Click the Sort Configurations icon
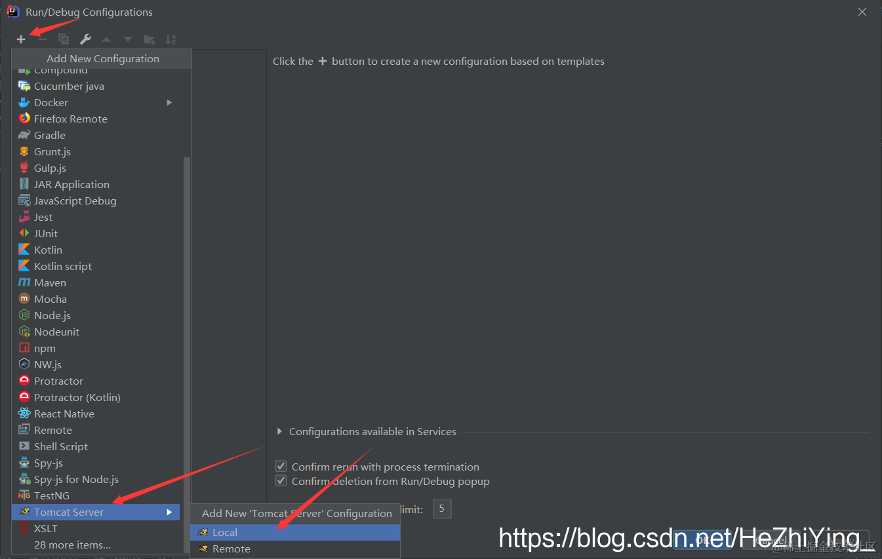The width and height of the screenshot is (882, 559). 170,39
